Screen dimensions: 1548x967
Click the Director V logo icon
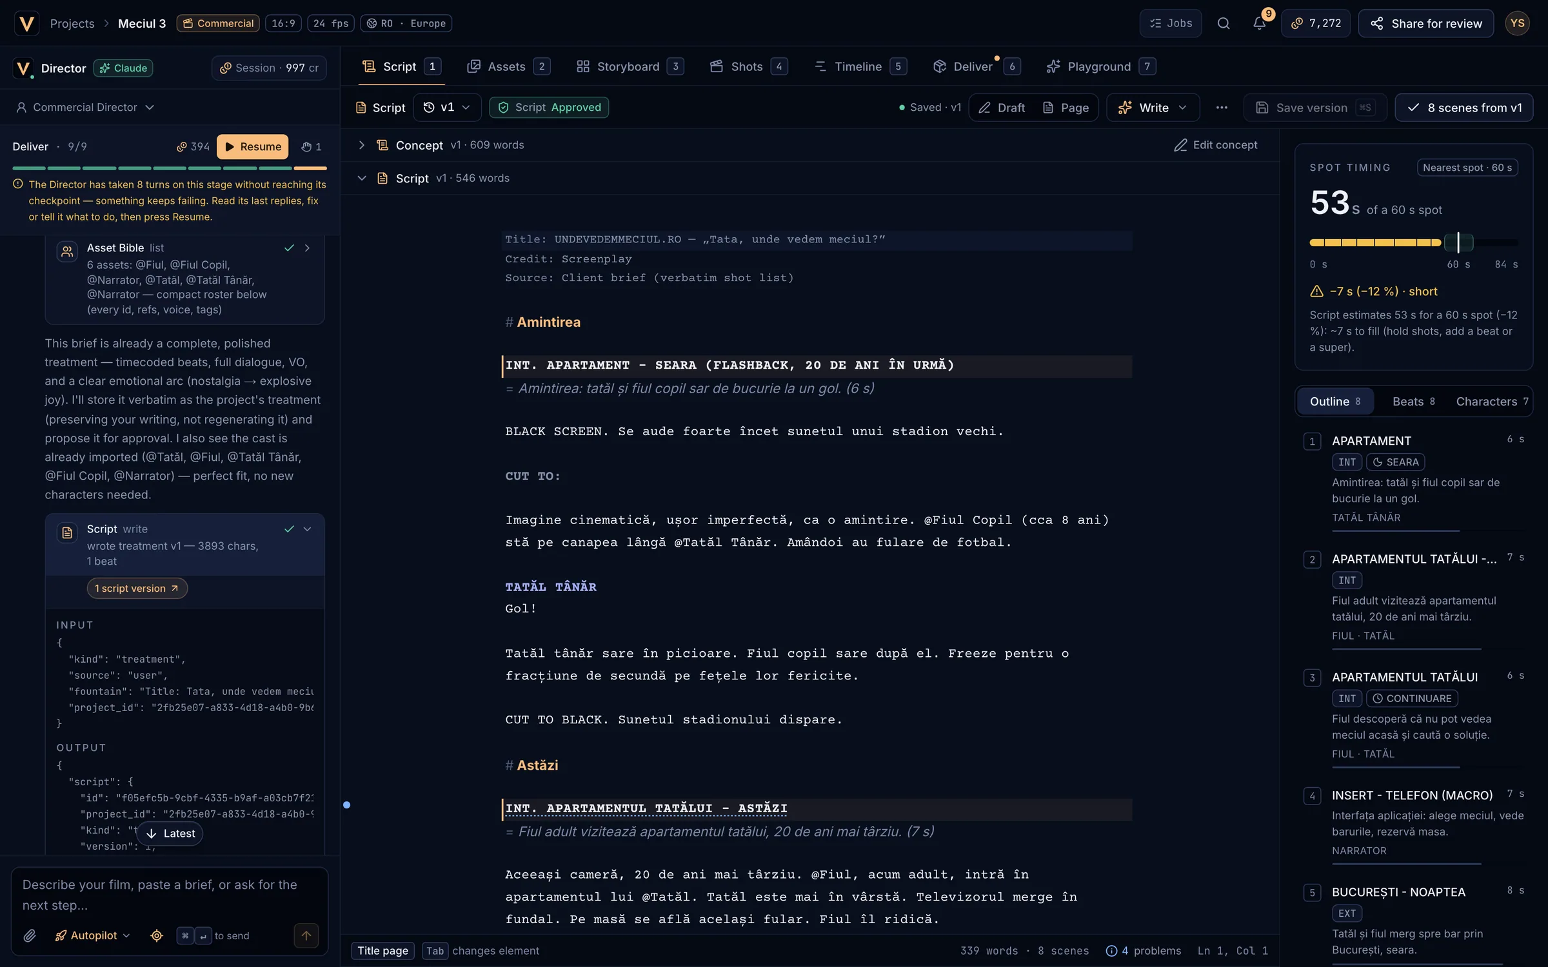point(23,68)
